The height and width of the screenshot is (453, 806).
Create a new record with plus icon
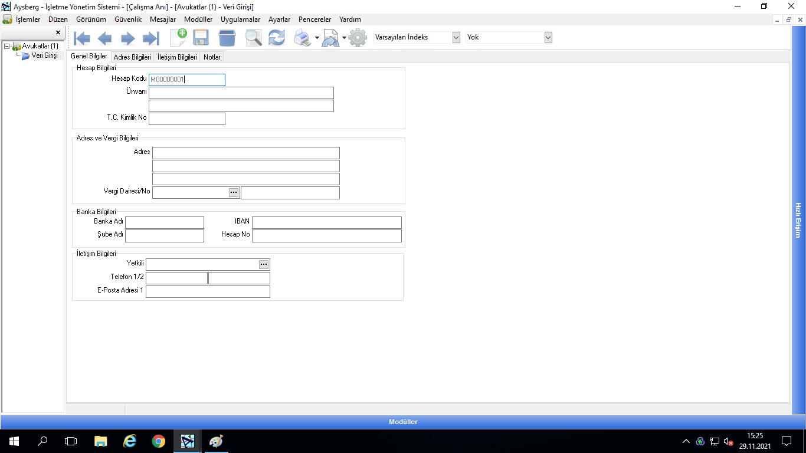tap(178, 38)
